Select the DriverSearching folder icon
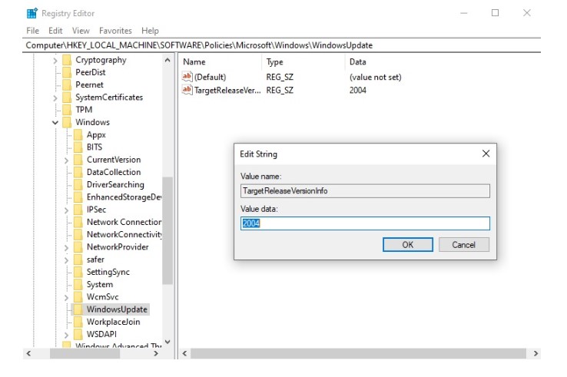 click(x=78, y=185)
